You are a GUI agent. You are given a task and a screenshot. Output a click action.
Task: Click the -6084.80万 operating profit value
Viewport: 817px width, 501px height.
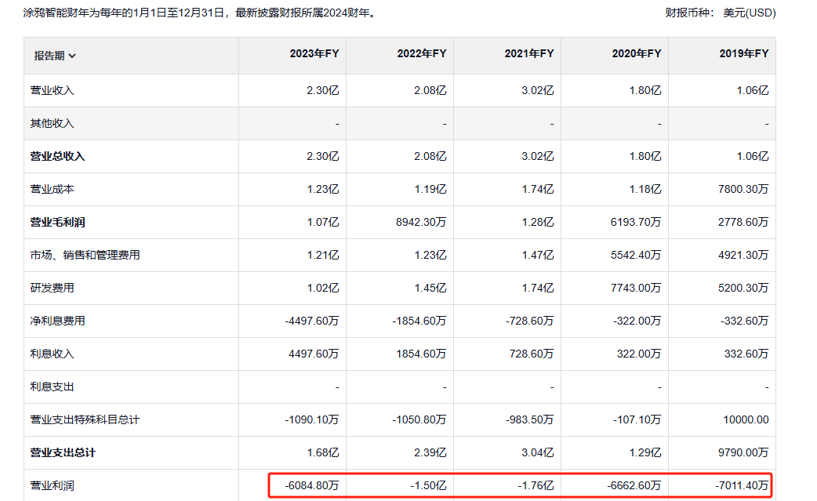[x=311, y=486]
